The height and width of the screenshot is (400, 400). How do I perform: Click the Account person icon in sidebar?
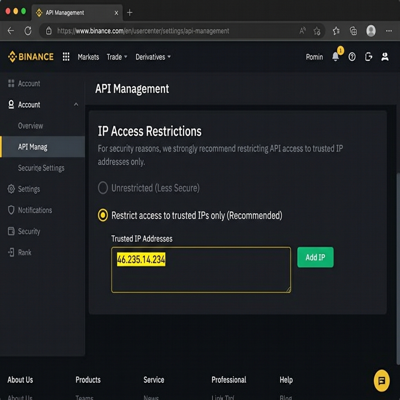[11, 104]
